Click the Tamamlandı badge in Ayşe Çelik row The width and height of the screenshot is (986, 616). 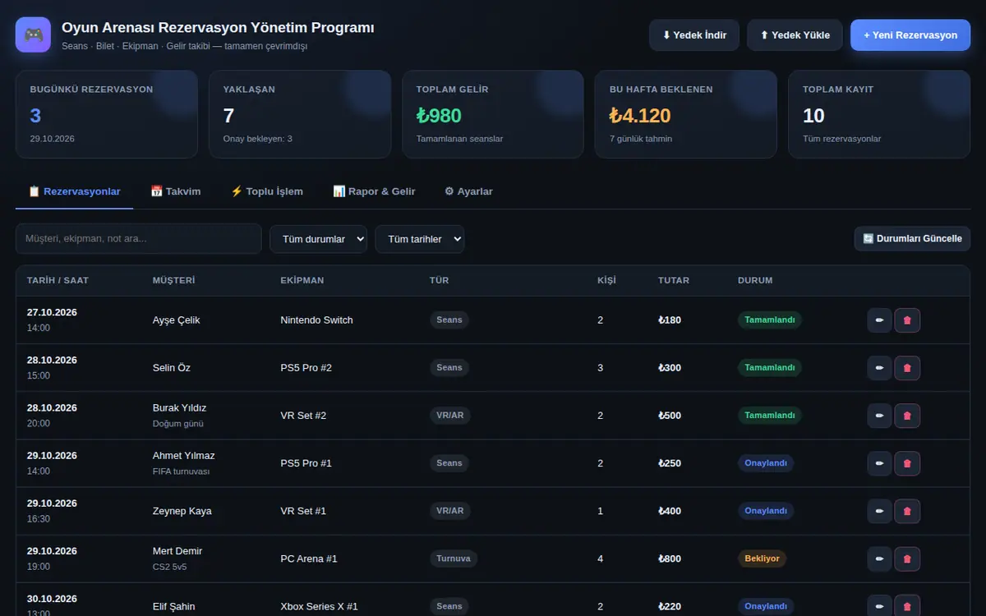[770, 320]
